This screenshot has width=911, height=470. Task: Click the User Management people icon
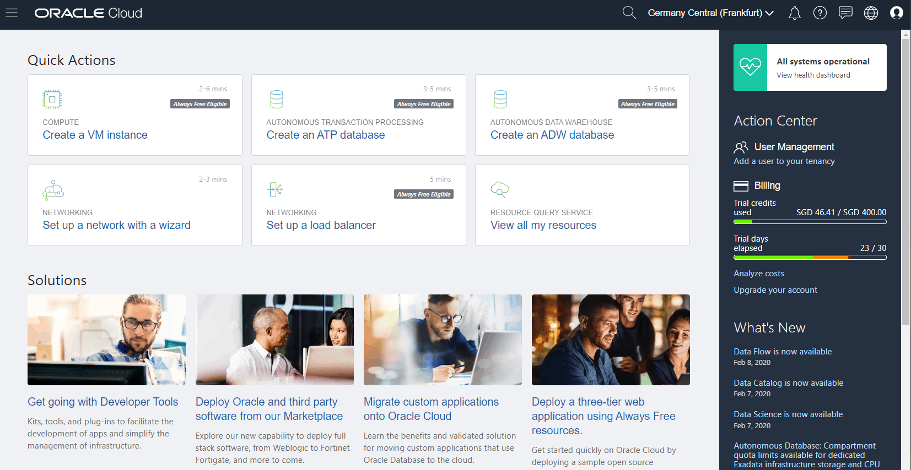(x=741, y=147)
